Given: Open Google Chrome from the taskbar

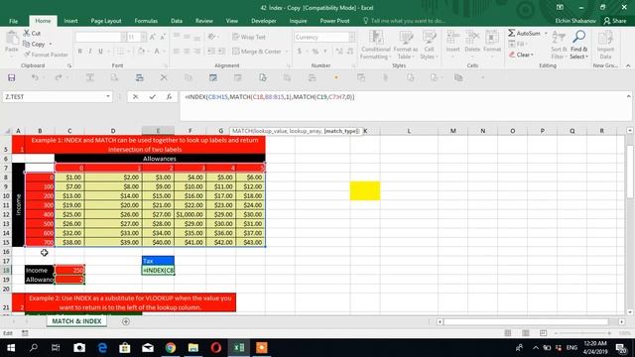Looking at the screenshot, I should click(171, 348).
